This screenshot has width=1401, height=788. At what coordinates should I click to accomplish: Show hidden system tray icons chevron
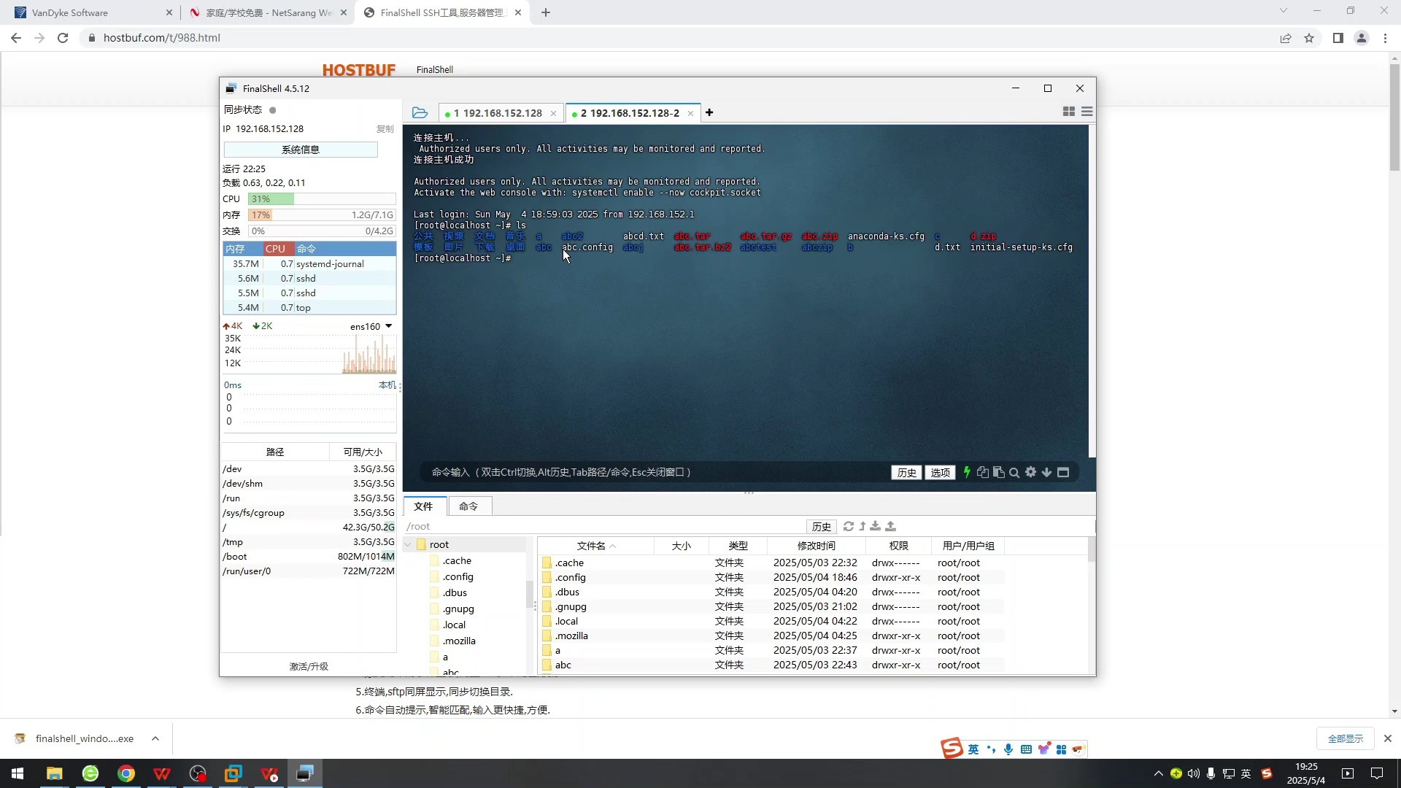tap(1158, 773)
